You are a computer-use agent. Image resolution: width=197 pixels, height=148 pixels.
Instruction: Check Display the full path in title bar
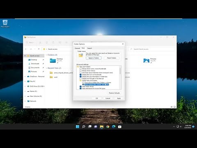click(80, 79)
